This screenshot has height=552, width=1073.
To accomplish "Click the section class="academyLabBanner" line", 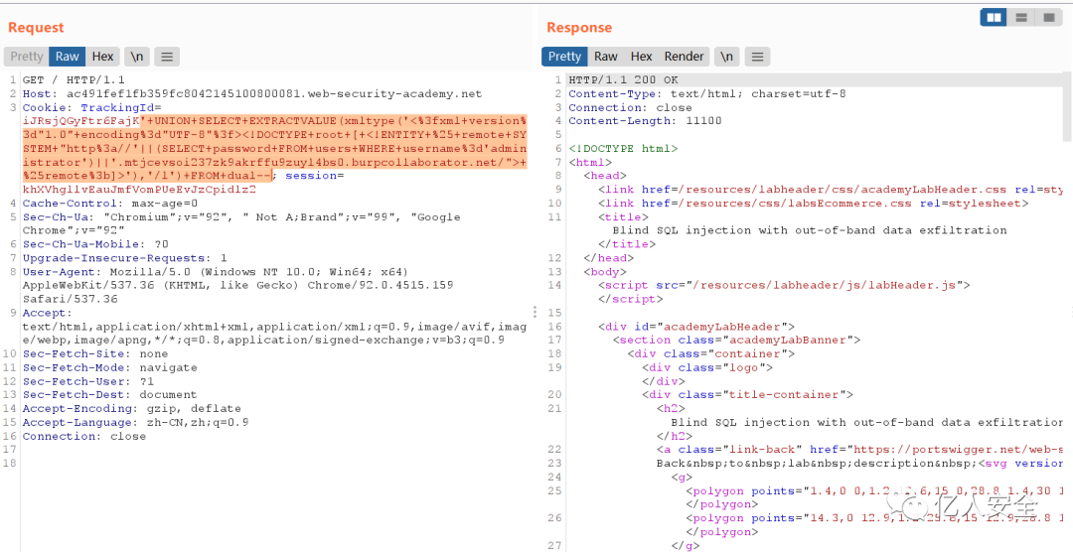I will pyautogui.click(x=736, y=340).
